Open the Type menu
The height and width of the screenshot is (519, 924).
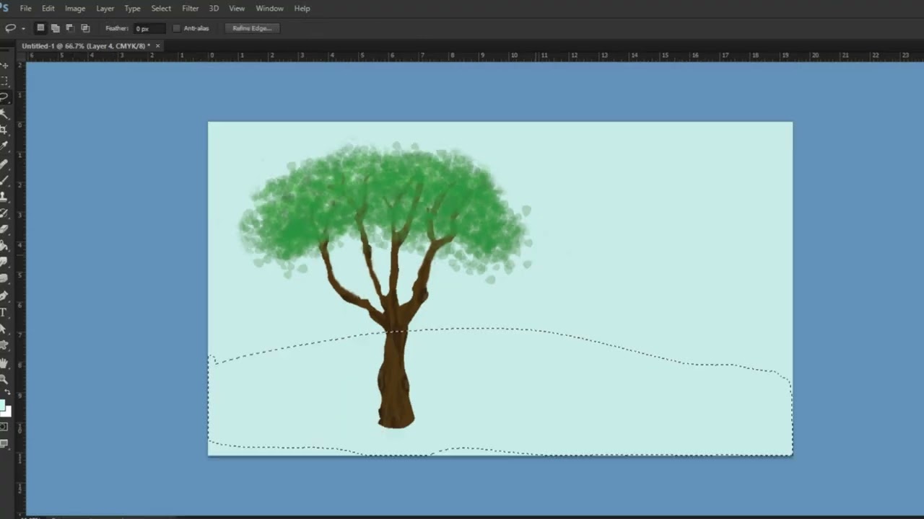(x=132, y=9)
